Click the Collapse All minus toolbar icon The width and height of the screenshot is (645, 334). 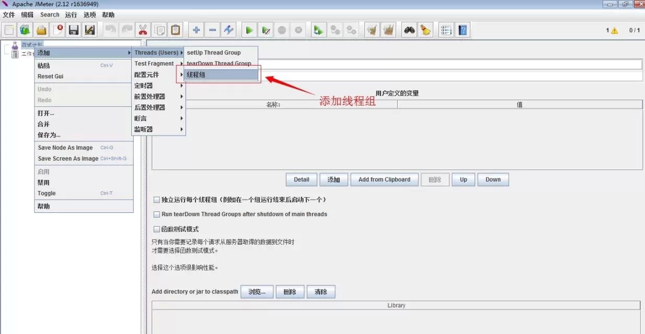212,30
